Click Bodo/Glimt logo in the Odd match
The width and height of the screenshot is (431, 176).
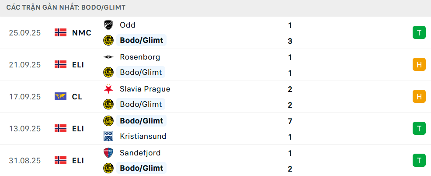pos(108,41)
